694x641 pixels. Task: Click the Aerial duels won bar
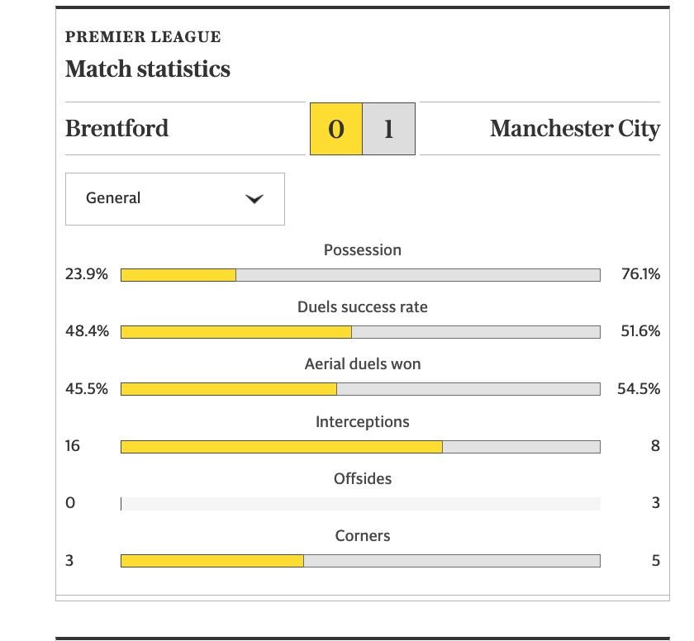pos(360,389)
